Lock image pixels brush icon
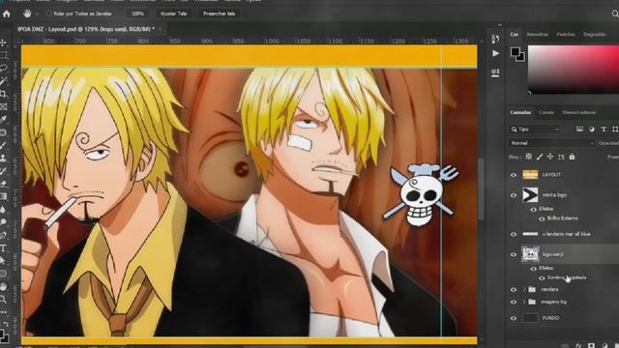The height and width of the screenshot is (348, 619). click(x=540, y=157)
